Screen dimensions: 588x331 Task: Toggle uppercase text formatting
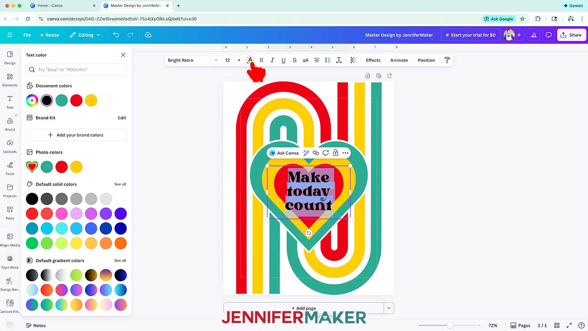[305, 60]
